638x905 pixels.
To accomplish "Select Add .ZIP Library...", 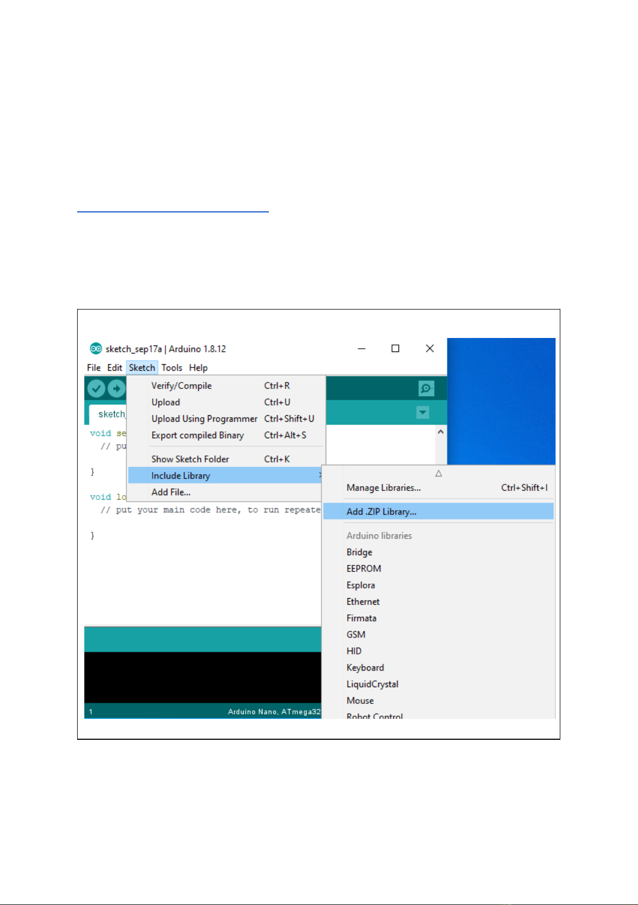I will (x=438, y=512).
